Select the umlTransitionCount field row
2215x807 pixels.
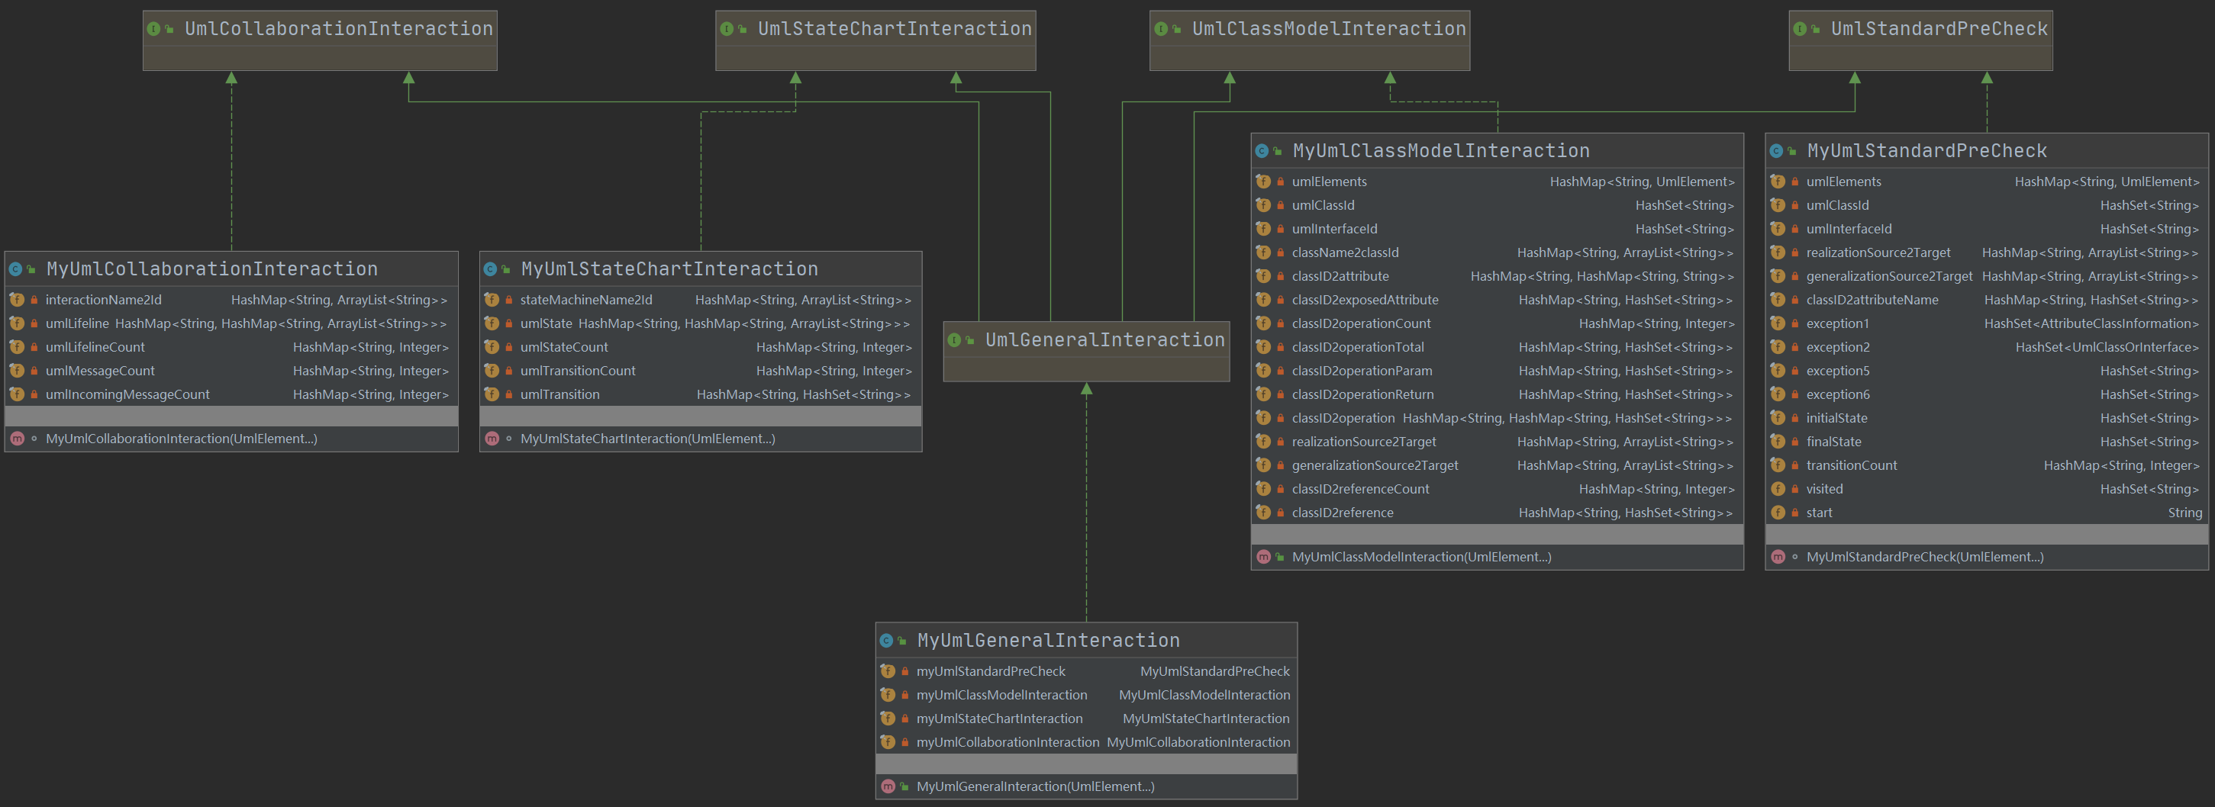pos(701,371)
